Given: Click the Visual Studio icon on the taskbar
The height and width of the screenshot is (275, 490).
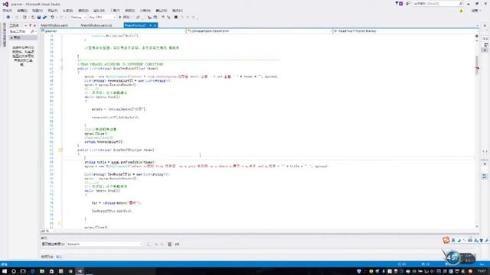Looking at the screenshot, I should (x=80, y=271).
